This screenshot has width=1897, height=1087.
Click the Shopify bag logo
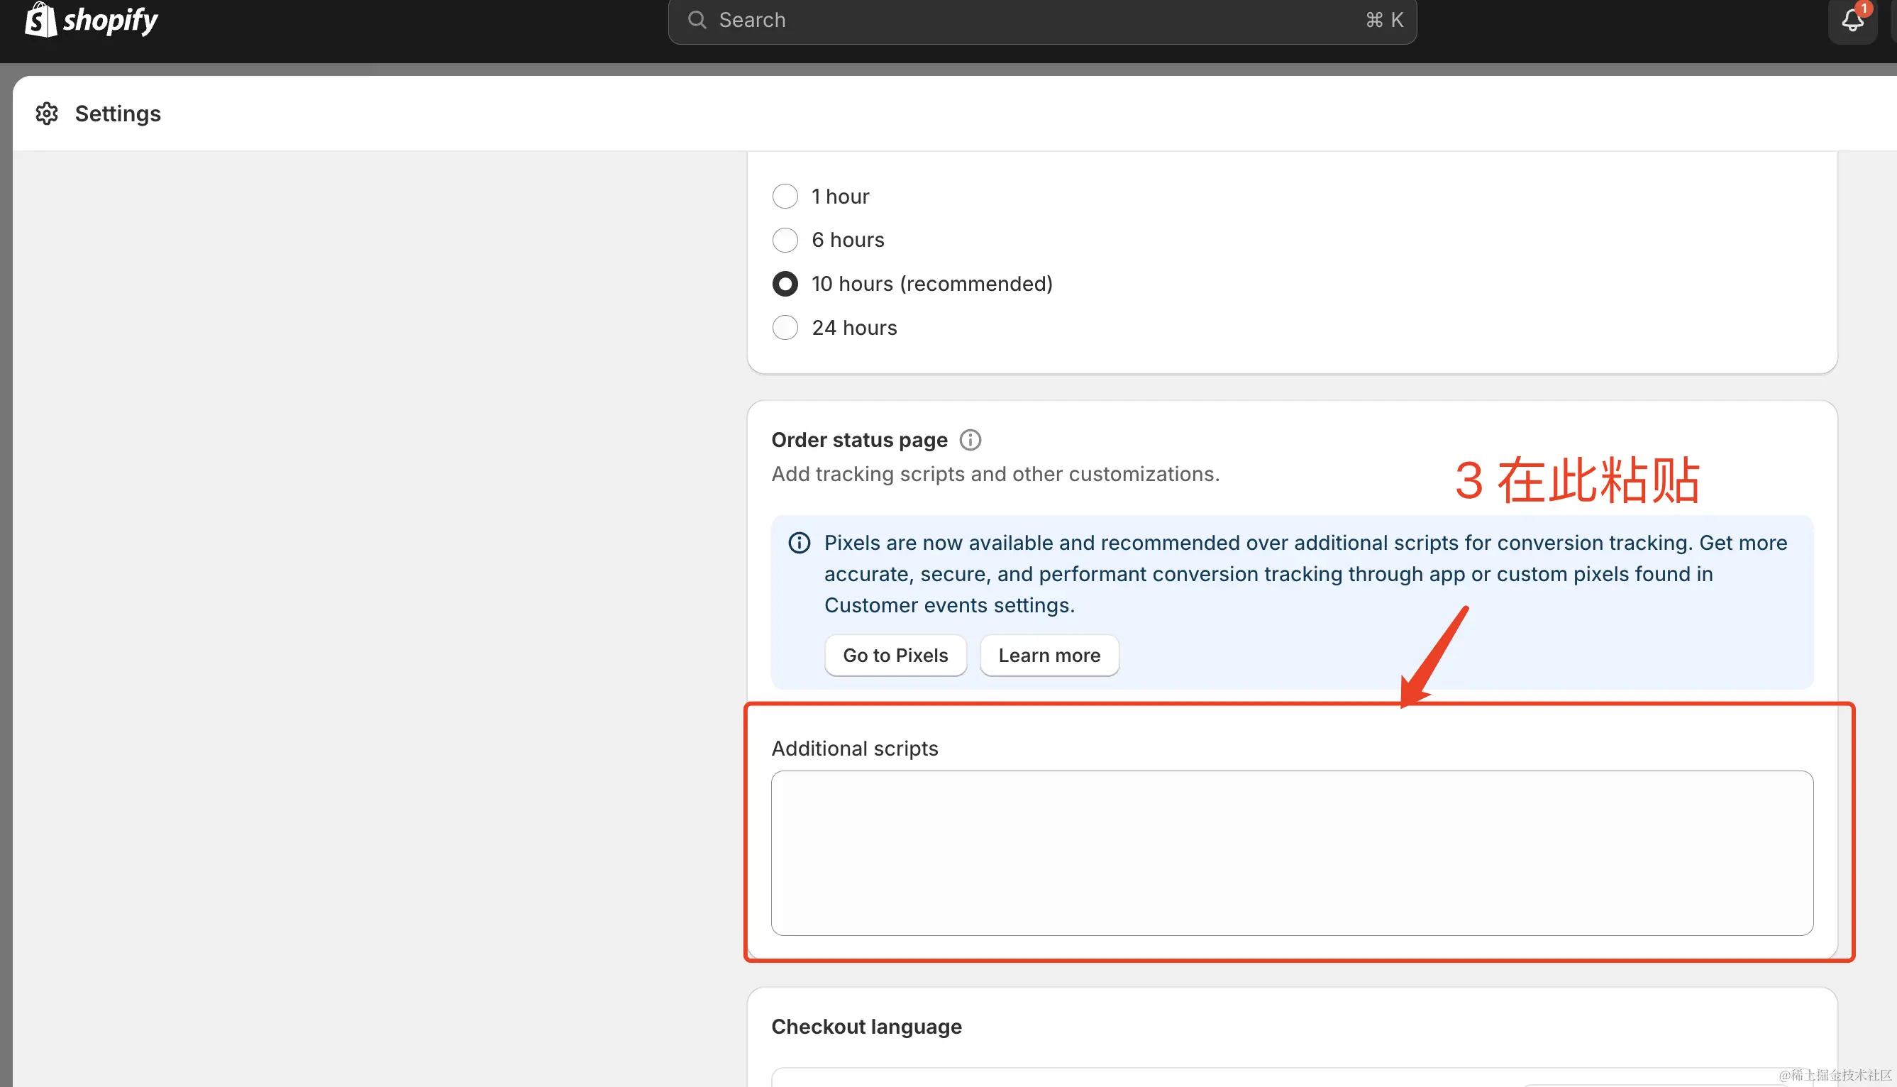(40, 19)
